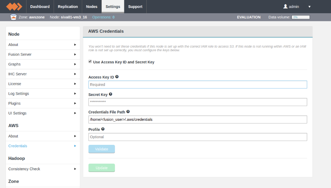Focus the Secret Key field
The image size is (331, 188).
[x=198, y=102]
